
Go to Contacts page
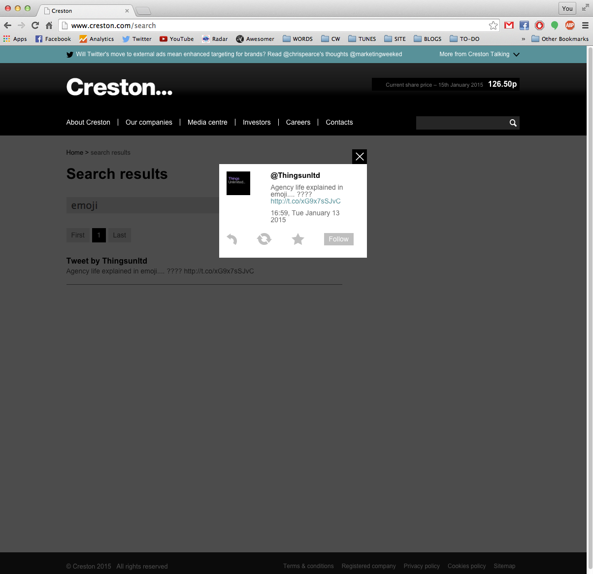339,122
